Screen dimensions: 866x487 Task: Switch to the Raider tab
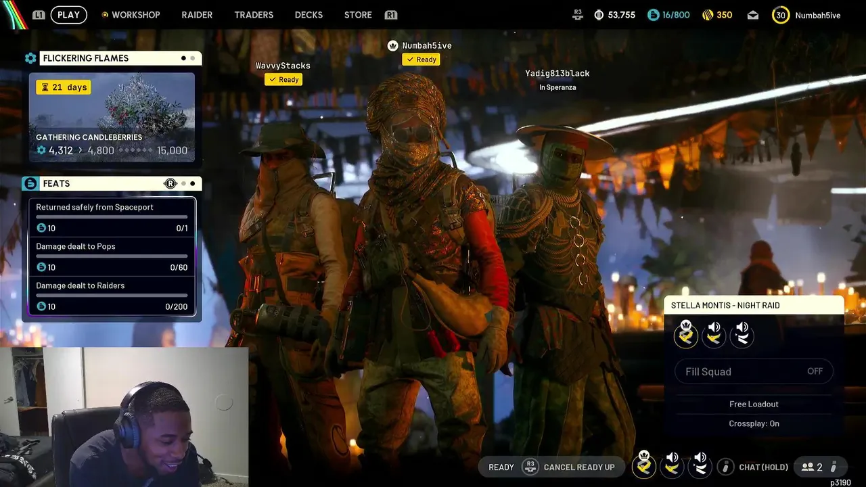click(x=197, y=15)
